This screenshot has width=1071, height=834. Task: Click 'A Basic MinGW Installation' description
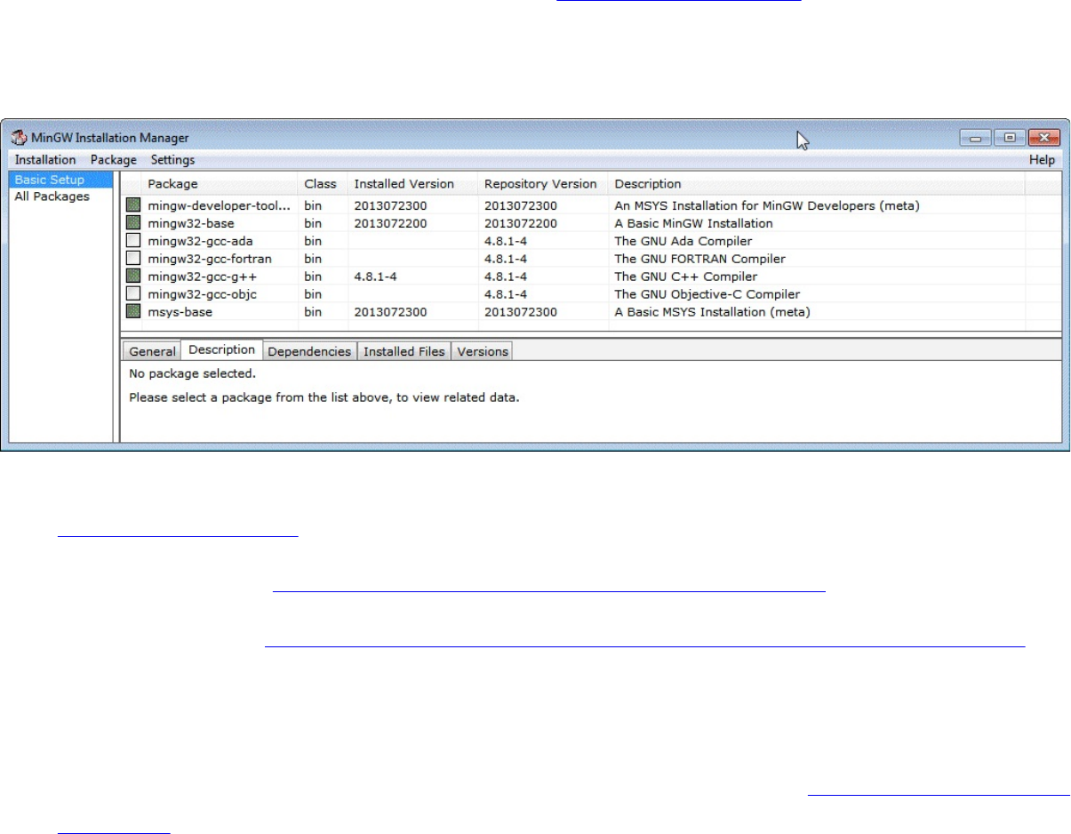click(693, 223)
